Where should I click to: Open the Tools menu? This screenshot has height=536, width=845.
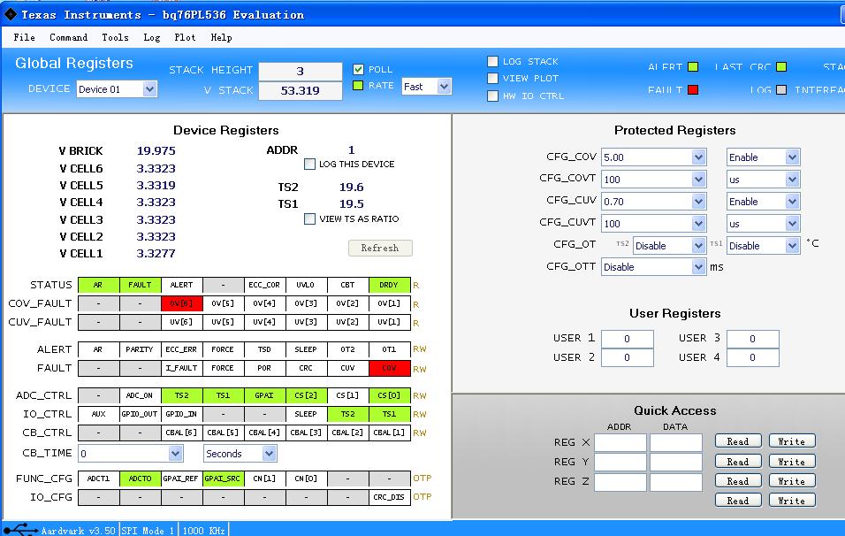click(115, 37)
